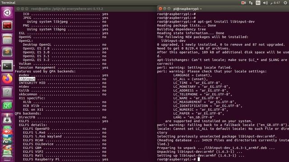Click the 'EGLFS details:' heading
Image resolution: width=289 pixels, height=162 pixels.
click(33, 125)
